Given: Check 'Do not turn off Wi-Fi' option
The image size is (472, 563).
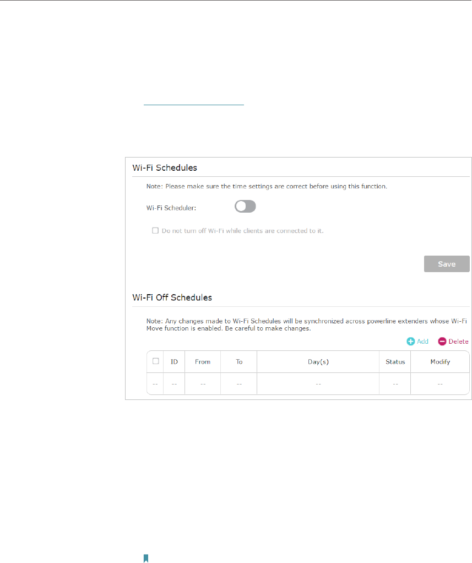Looking at the screenshot, I should click(155, 230).
